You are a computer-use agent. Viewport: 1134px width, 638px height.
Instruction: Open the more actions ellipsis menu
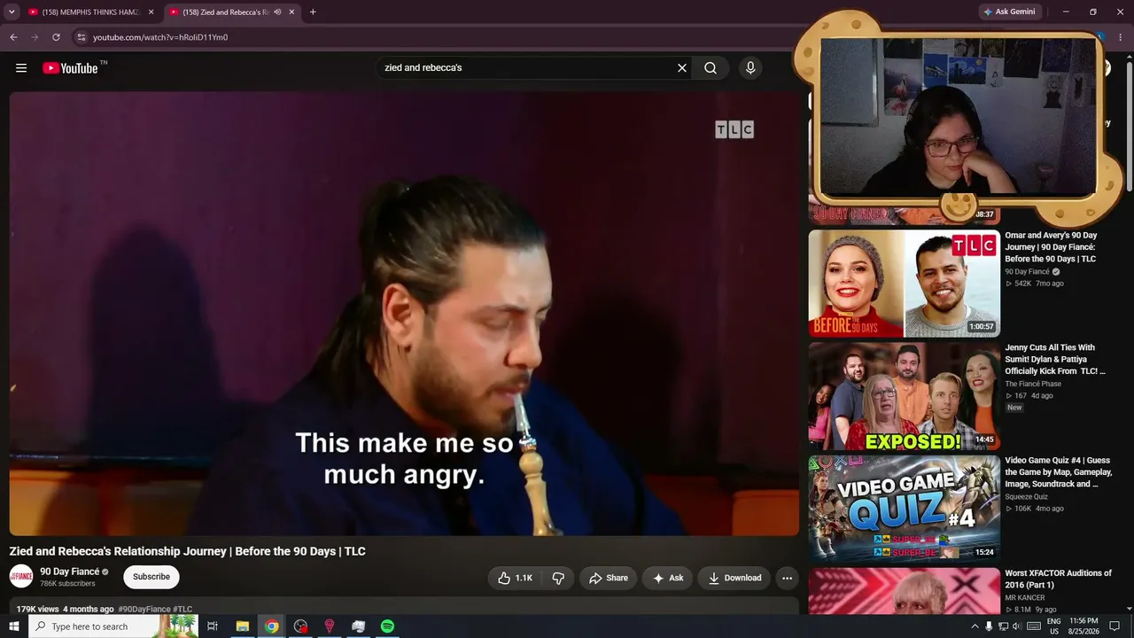point(787,578)
